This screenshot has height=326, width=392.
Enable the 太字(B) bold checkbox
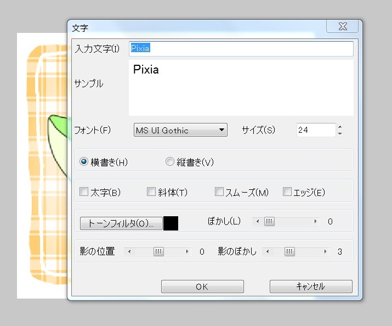click(84, 192)
